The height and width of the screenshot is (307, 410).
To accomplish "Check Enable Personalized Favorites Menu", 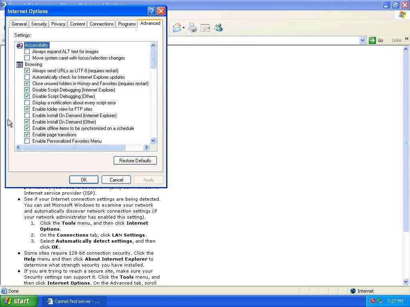I will tap(27, 141).
